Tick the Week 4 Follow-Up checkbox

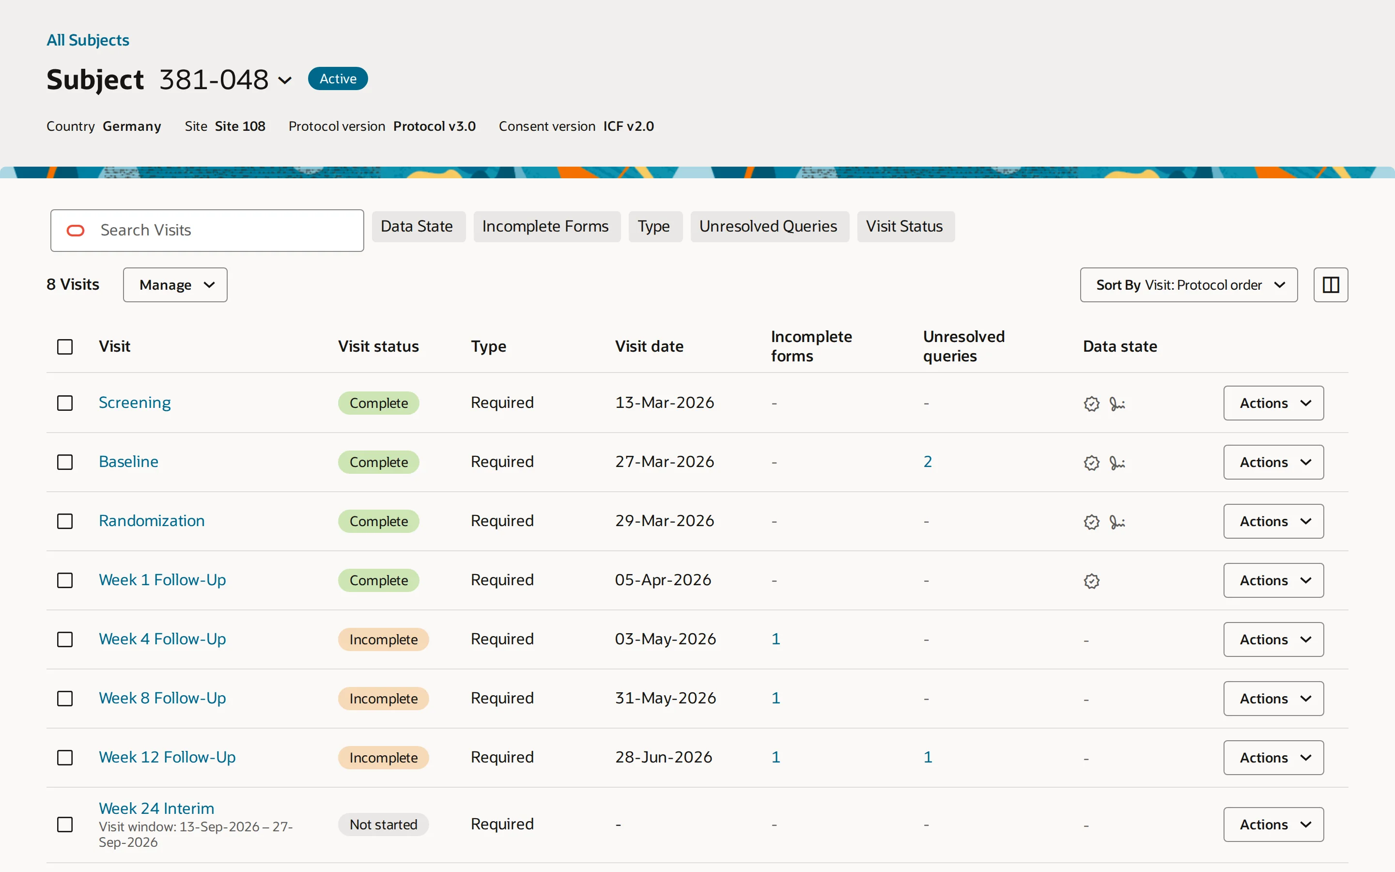(x=65, y=639)
